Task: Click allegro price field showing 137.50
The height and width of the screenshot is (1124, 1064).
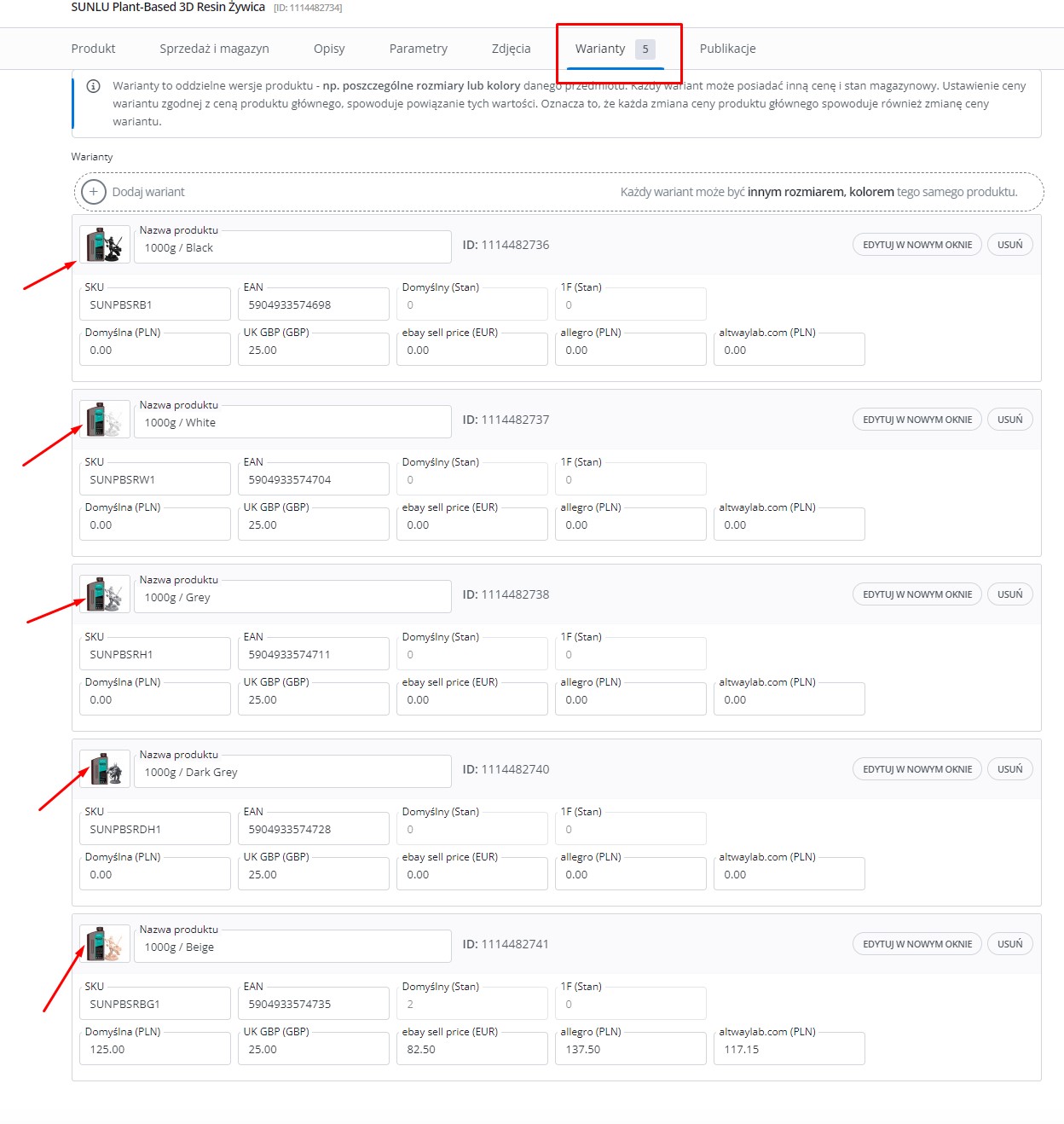Action: tap(630, 1050)
